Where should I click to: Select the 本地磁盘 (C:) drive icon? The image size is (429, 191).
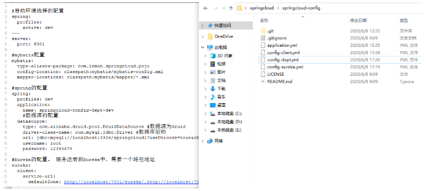(x=212, y=114)
